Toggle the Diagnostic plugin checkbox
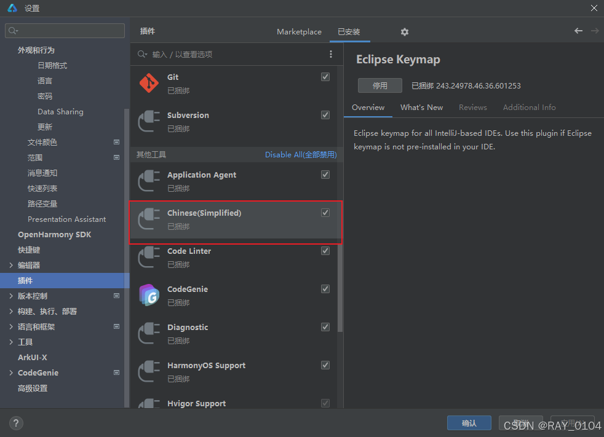 325,327
